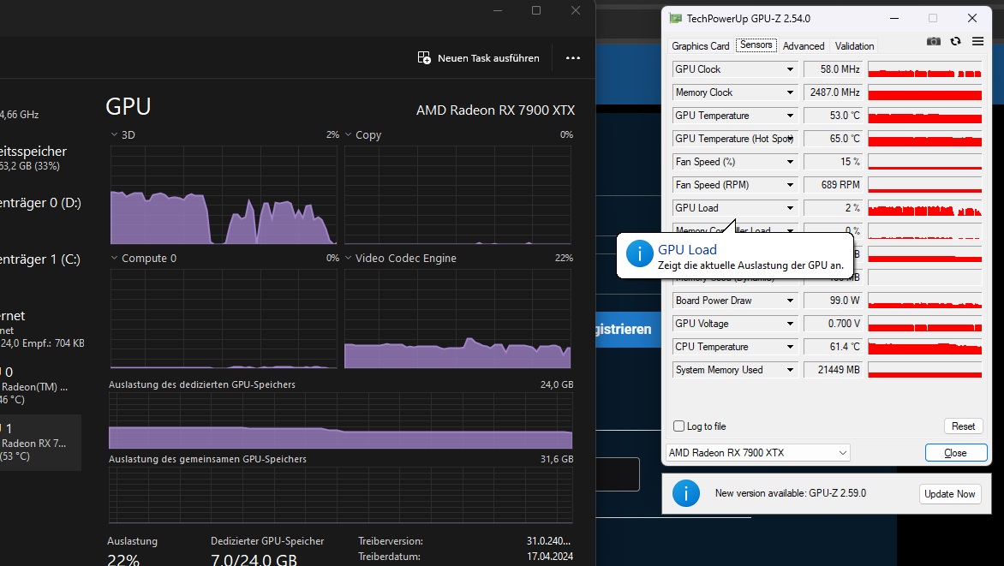Click the Copy engine utilization graph

click(457, 194)
